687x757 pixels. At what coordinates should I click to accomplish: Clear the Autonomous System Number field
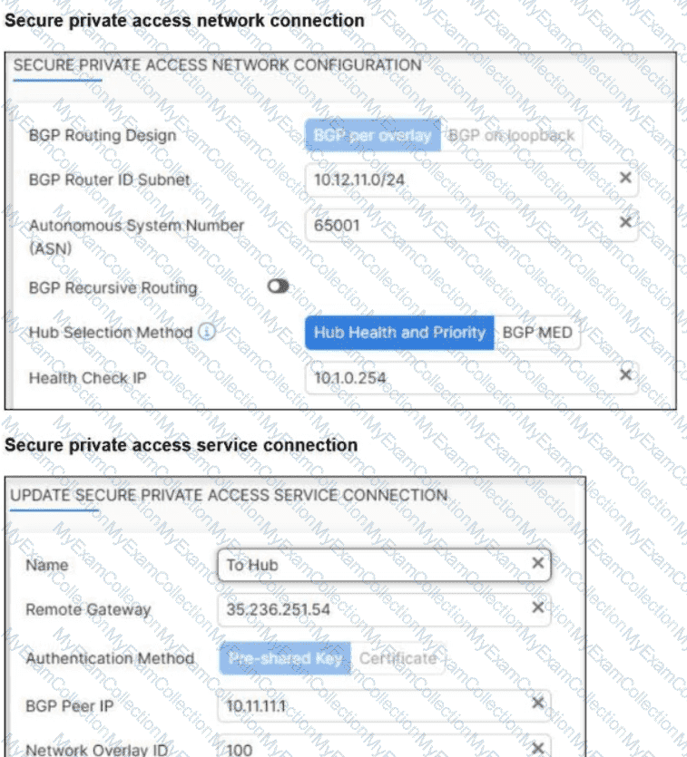coord(624,222)
